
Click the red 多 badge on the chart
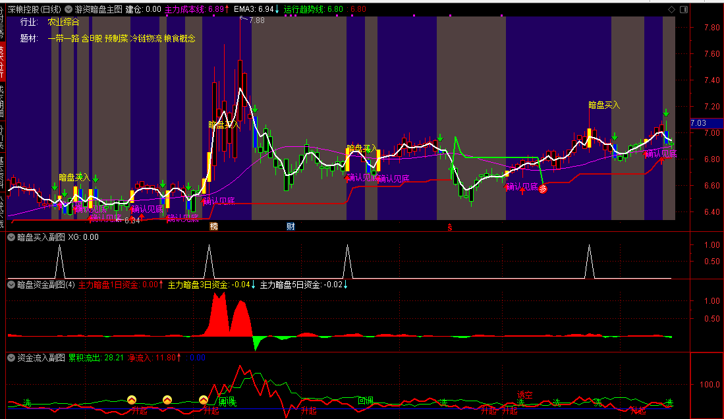(x=543, y=188)
